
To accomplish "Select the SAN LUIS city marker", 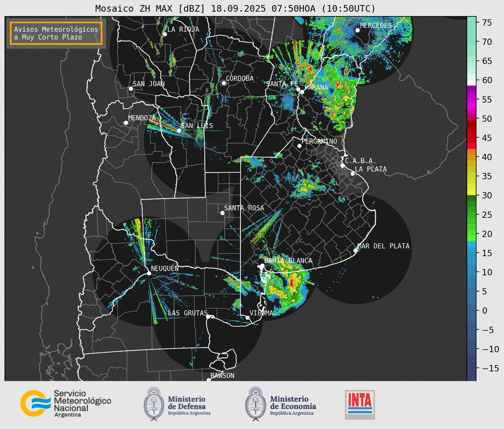I will 179,131.
